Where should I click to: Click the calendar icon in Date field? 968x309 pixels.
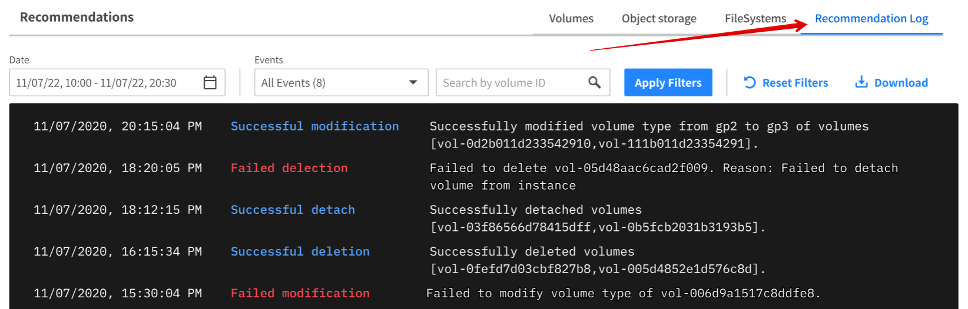coord(210,83)
